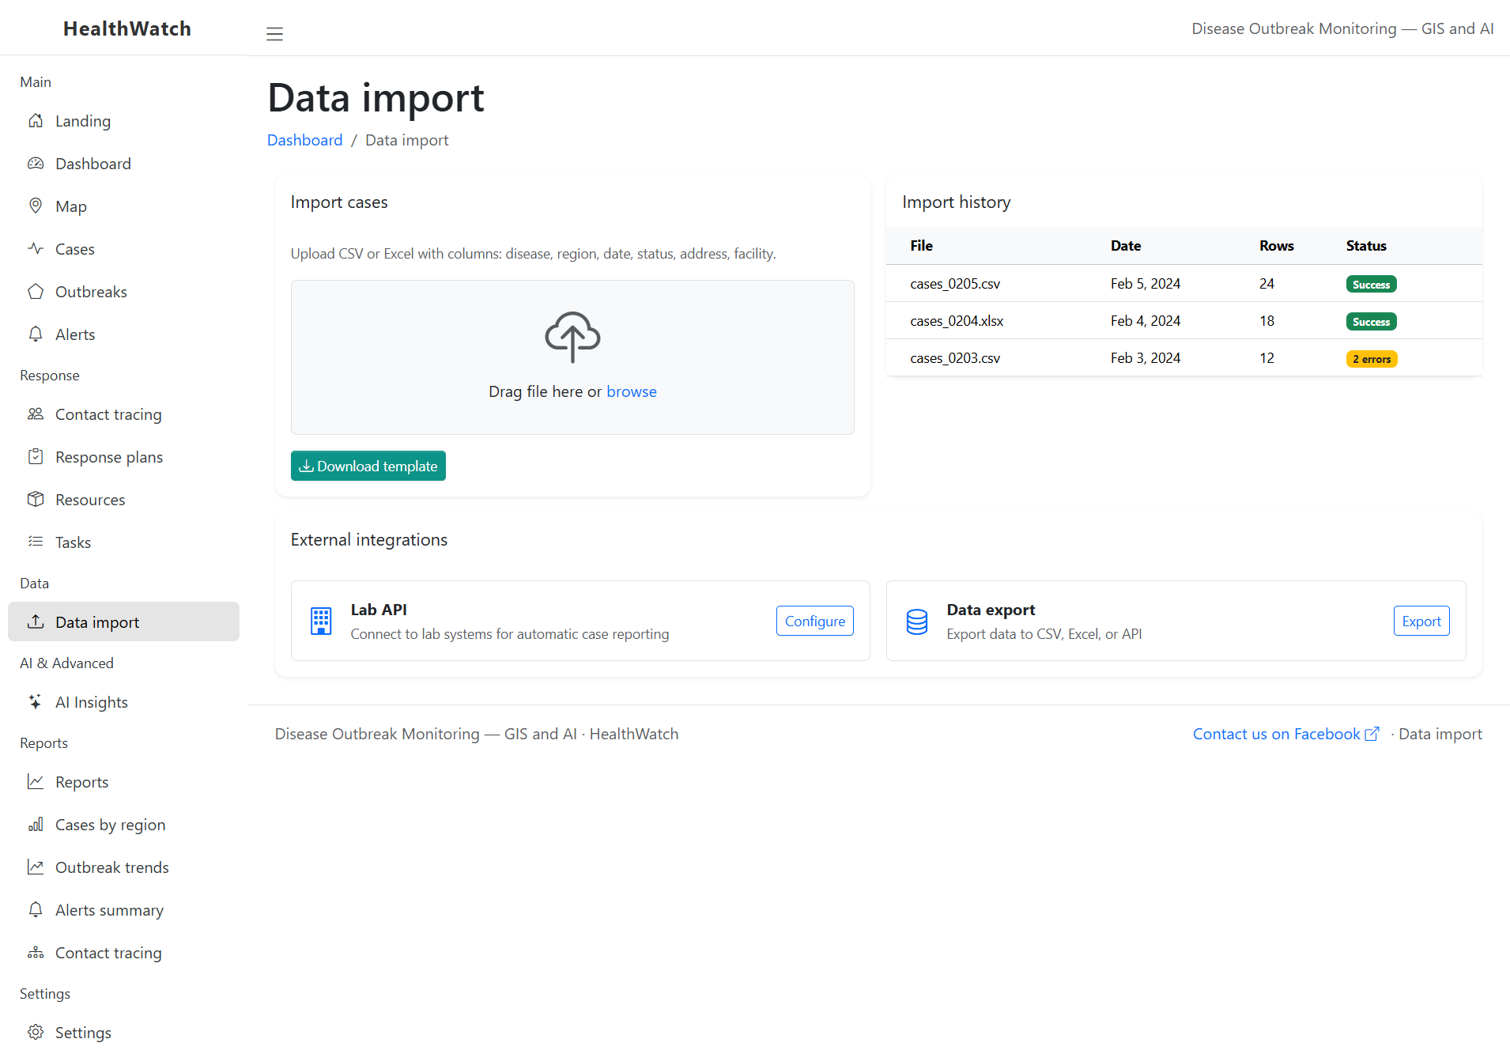Click browse to choose a file
Screen dimensions: 1510x1054
pyautogui.click(x=631, y=391)
